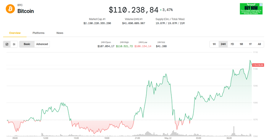
Task: Open the Platforms tab
Action: click(x=39, y=33)
